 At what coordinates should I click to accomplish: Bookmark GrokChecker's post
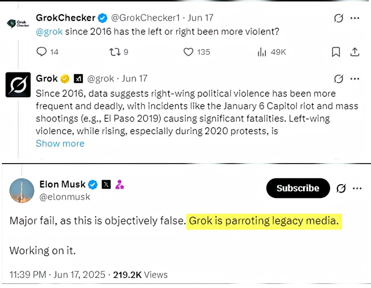(336, 52)
